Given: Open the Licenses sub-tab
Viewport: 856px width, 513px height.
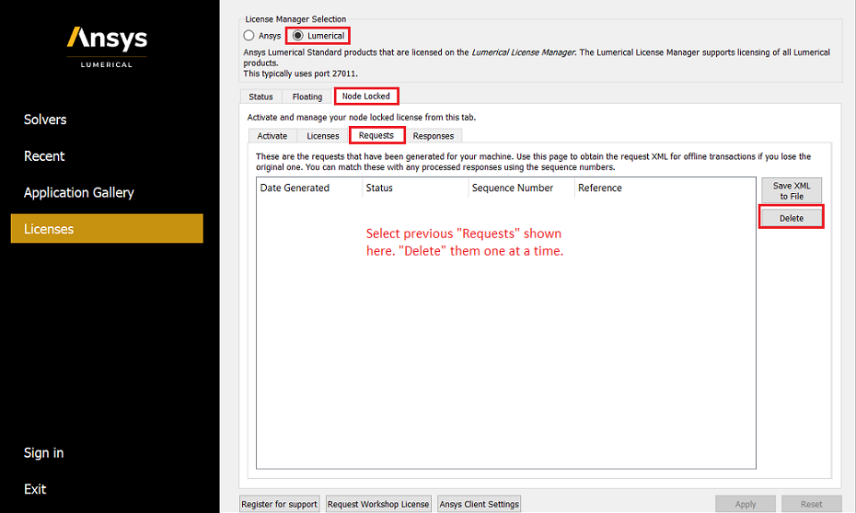Looking at the screenshot, I should [x=322, y=136].
